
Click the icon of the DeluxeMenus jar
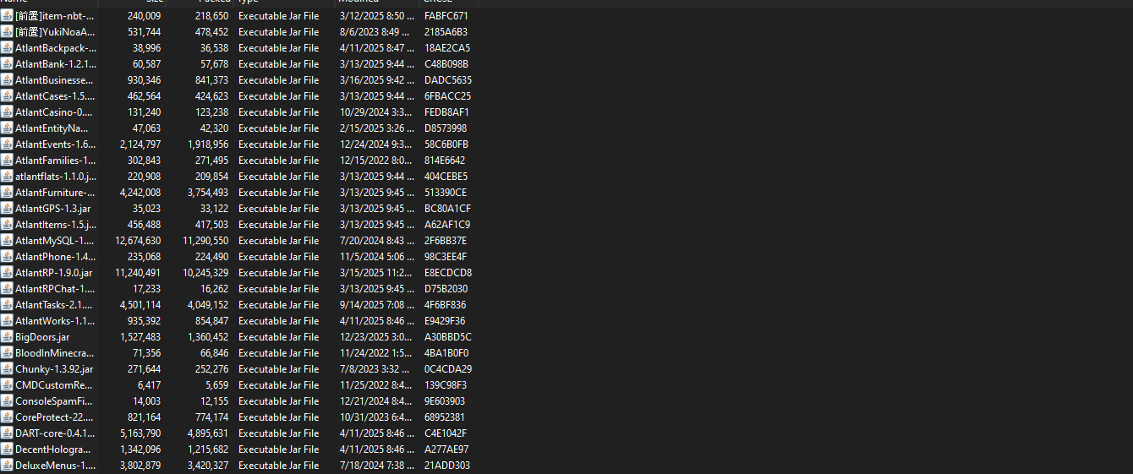(7, 466)
